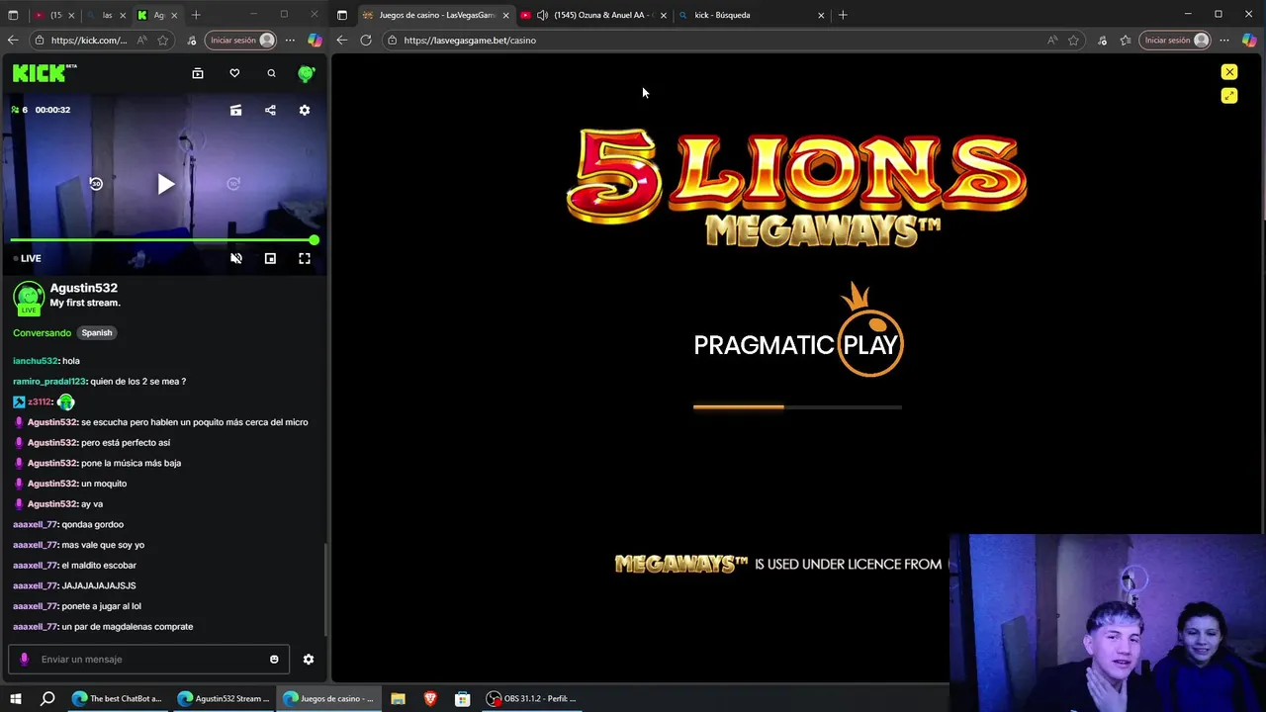The height and width of the screenshot is (712, 1266).
Task: Open tab actions menu in casino window
Action: (342, 15)
